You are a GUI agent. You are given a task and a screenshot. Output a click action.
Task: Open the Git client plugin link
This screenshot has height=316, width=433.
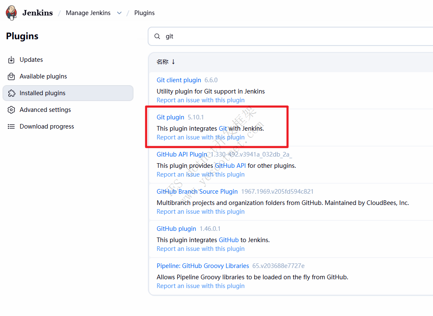179,80
